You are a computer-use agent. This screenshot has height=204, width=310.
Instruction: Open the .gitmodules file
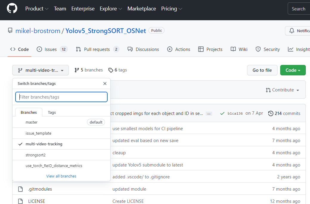coord(40,189)
